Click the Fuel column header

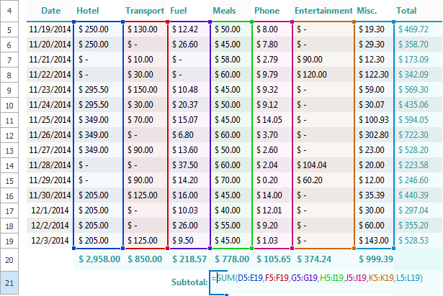179,11
